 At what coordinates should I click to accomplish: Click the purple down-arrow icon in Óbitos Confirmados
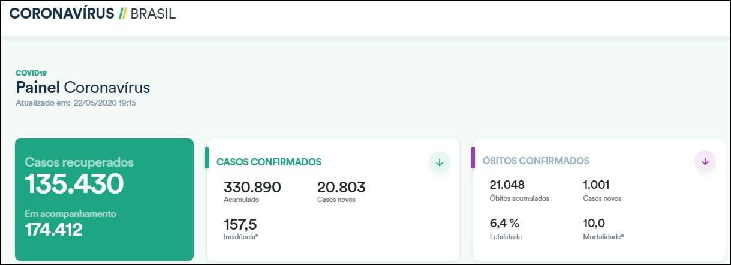pyautogui.click(x=705, y=161)
